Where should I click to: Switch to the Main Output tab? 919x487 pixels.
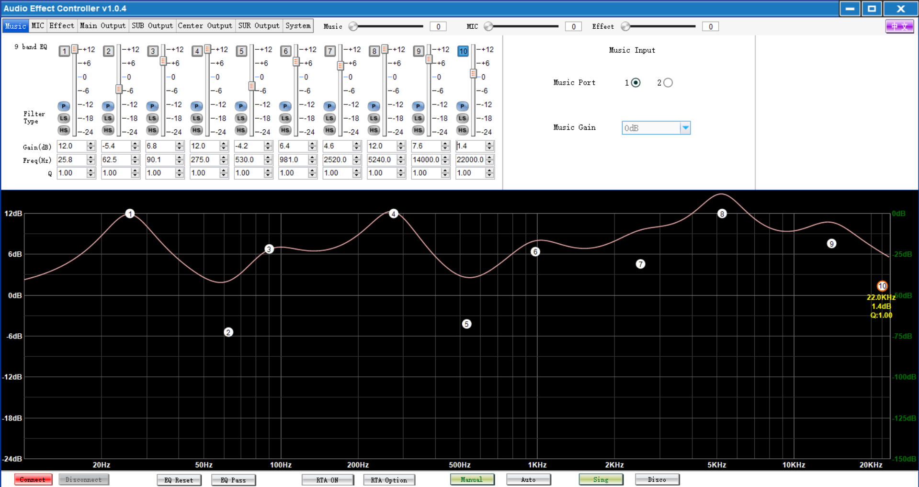coord(102,26)
